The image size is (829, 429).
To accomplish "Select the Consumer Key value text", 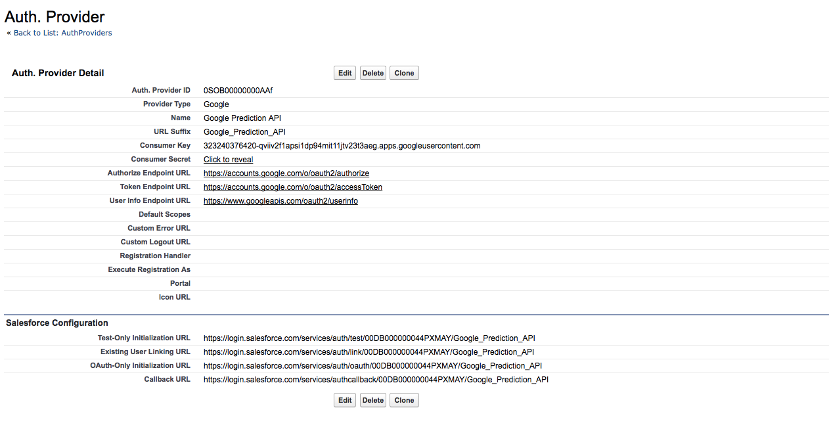I will (342, 146).
